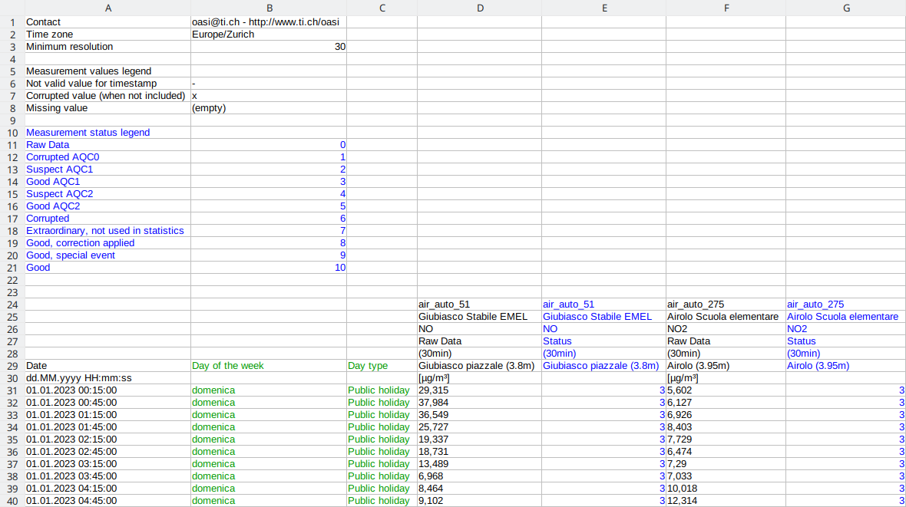Screen dimensions: 906x507
Task: Select column D header
Action: [480, 8]
